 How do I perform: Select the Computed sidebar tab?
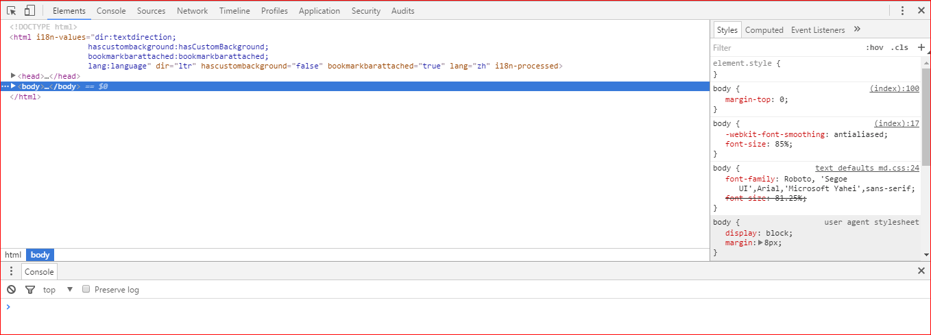pyautogui.click(x=764, y=29)
